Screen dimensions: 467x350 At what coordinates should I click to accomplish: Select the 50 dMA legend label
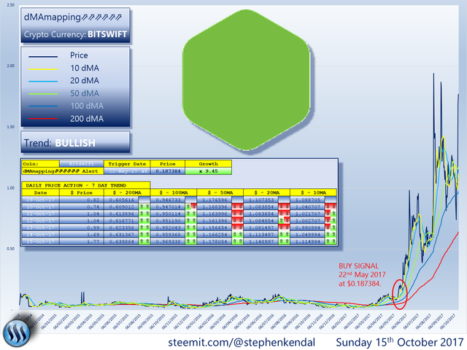(x=85, y=93)
